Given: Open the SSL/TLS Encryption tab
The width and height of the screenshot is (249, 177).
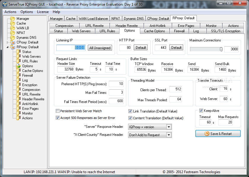Looking at the screenshot, I should point(226,31).
